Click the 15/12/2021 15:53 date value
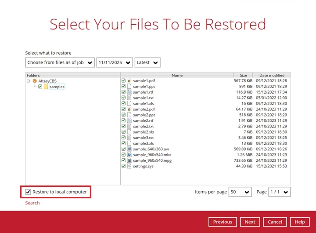Screen dimensions: 316x233 pyautogui.click(x=272, y=166)
